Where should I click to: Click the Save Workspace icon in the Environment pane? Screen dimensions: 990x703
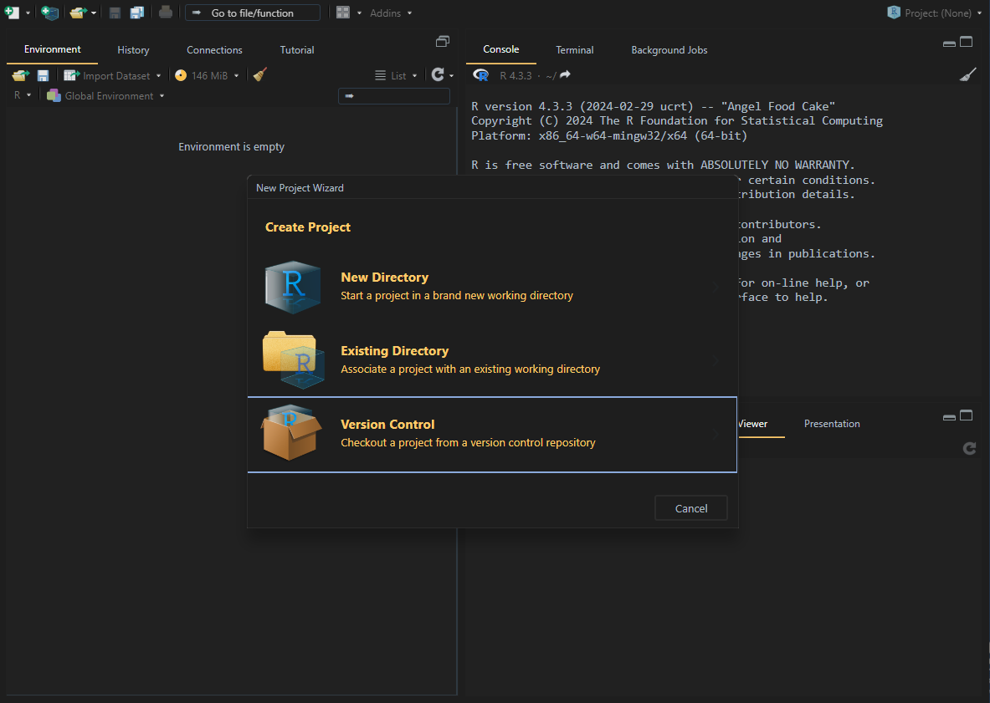43,76
